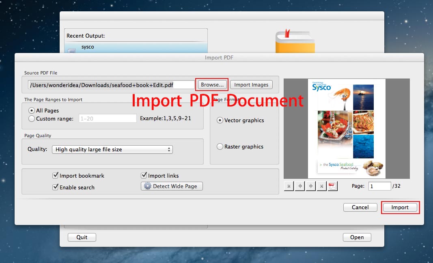Viewport: 433px width, 263px height.
Task: Jump to last page of preview
Action: click(321, 186)
